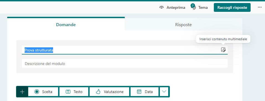Add a Valutazione question
Screen dimensions: 265x101
point(109,92)
